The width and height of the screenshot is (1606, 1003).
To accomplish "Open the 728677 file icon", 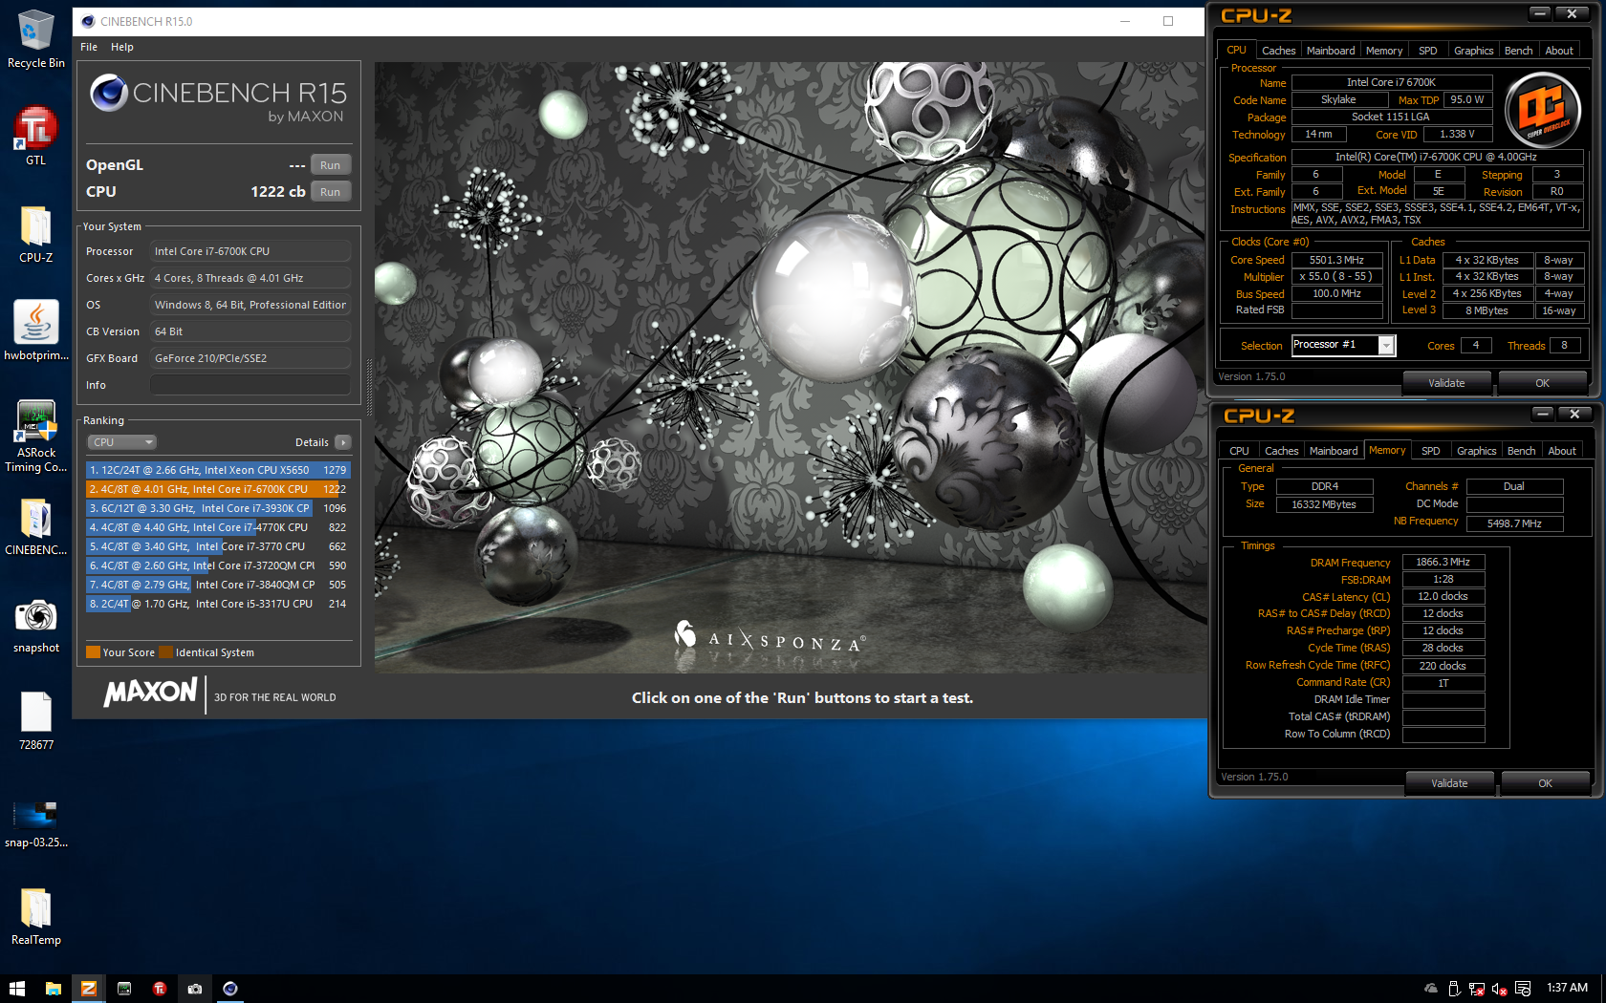I will coord(35,720).
